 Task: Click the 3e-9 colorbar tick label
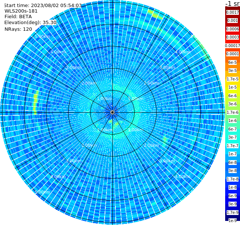(x=233, y=204)
